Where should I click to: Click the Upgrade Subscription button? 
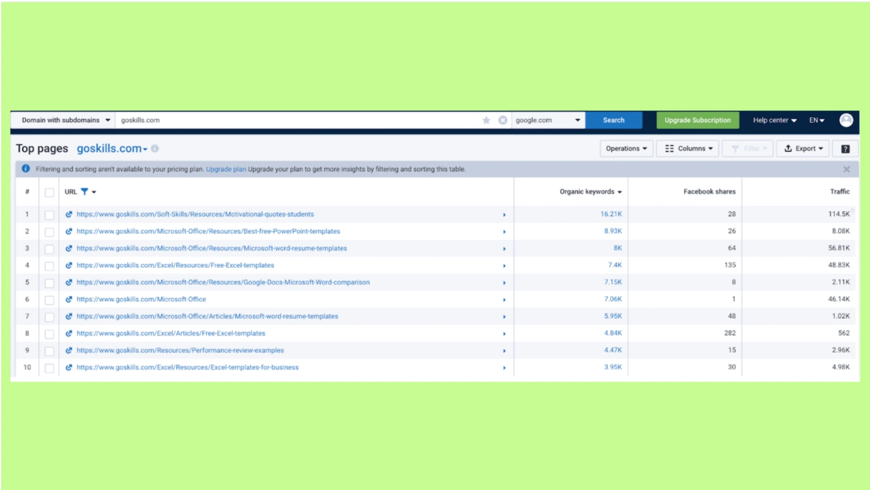point(697,120)
